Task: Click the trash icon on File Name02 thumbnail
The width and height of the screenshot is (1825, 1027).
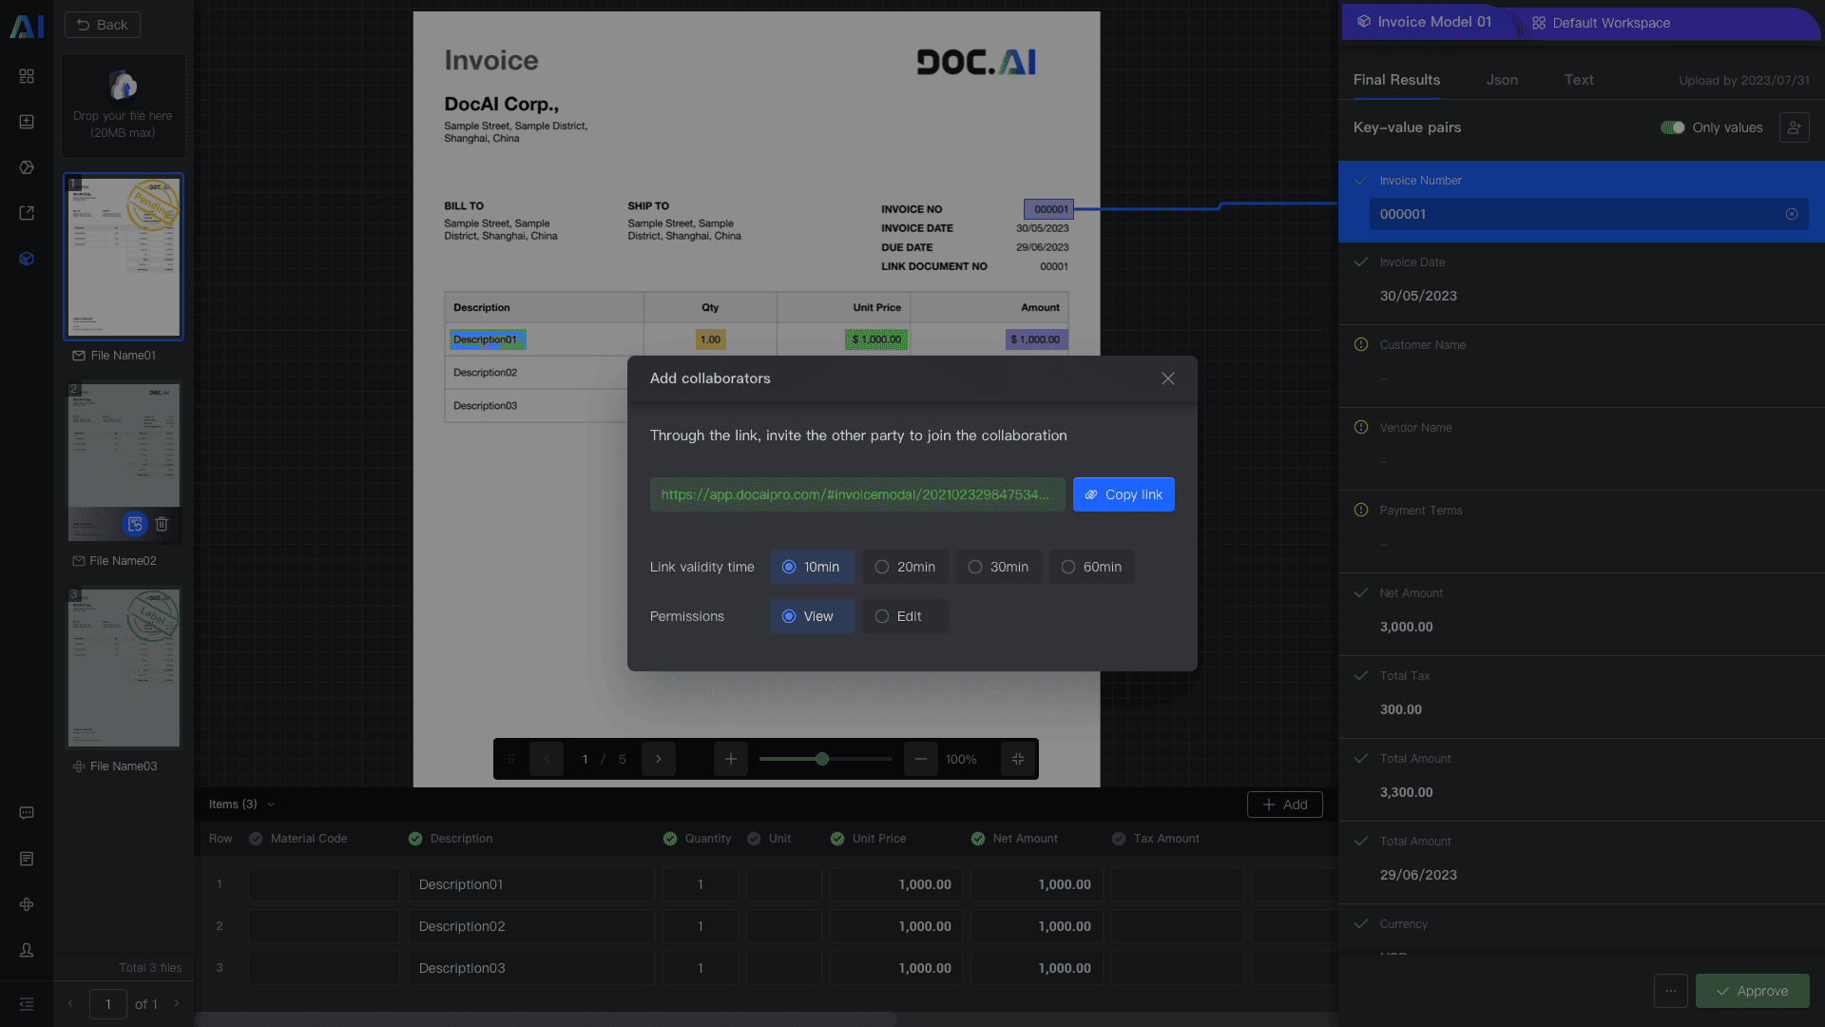Action: (162, 524)
